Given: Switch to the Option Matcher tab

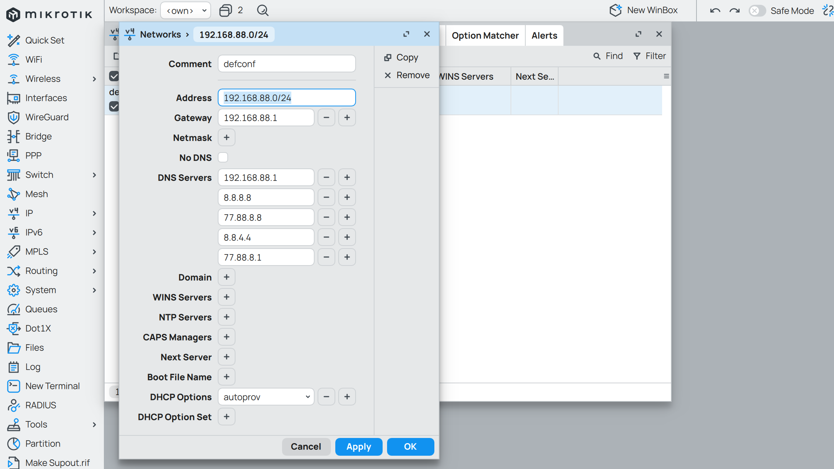Looking at the screenshot, I should pos(485,35).
